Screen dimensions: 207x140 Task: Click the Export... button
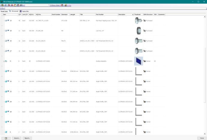tap(27, 138)
